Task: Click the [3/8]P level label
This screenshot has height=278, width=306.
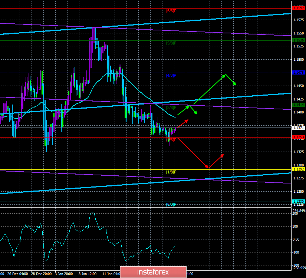Action: pos(171,108)
